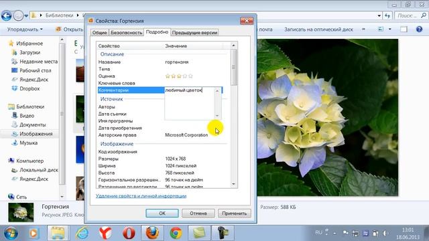Select Компьютер in the navigation pane
429x241 pixels.
[26, 161]
